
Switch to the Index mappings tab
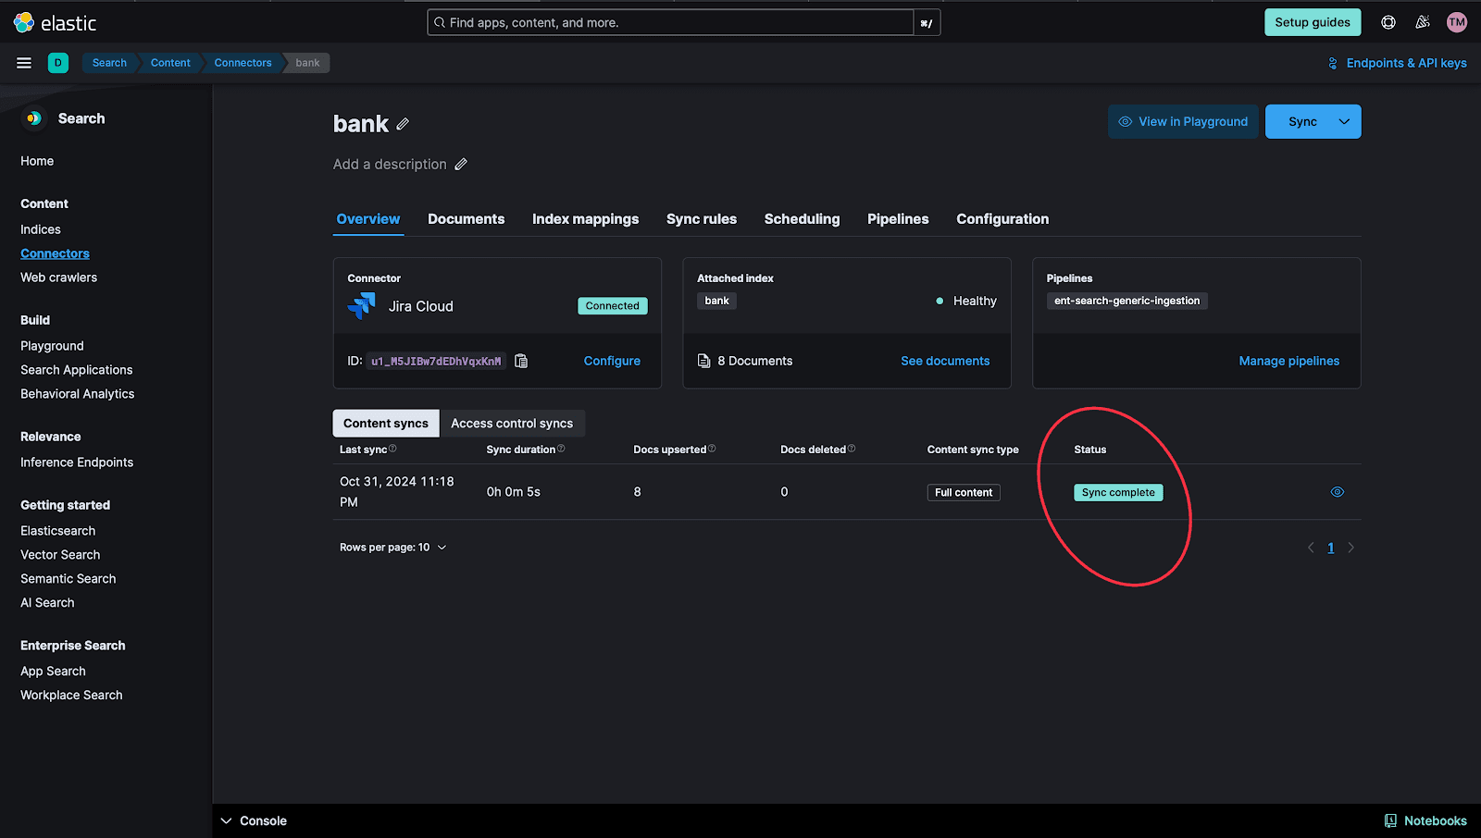click(585, 219)
